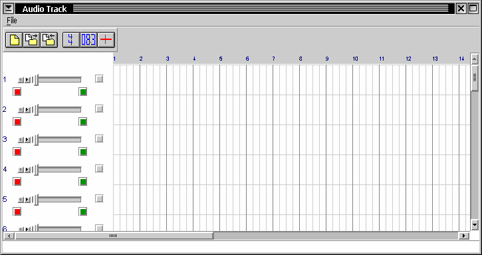This screenshot has width=482, height=255.
Task: Click the left arrow stepper on track 3
Action: pos(21,140)
